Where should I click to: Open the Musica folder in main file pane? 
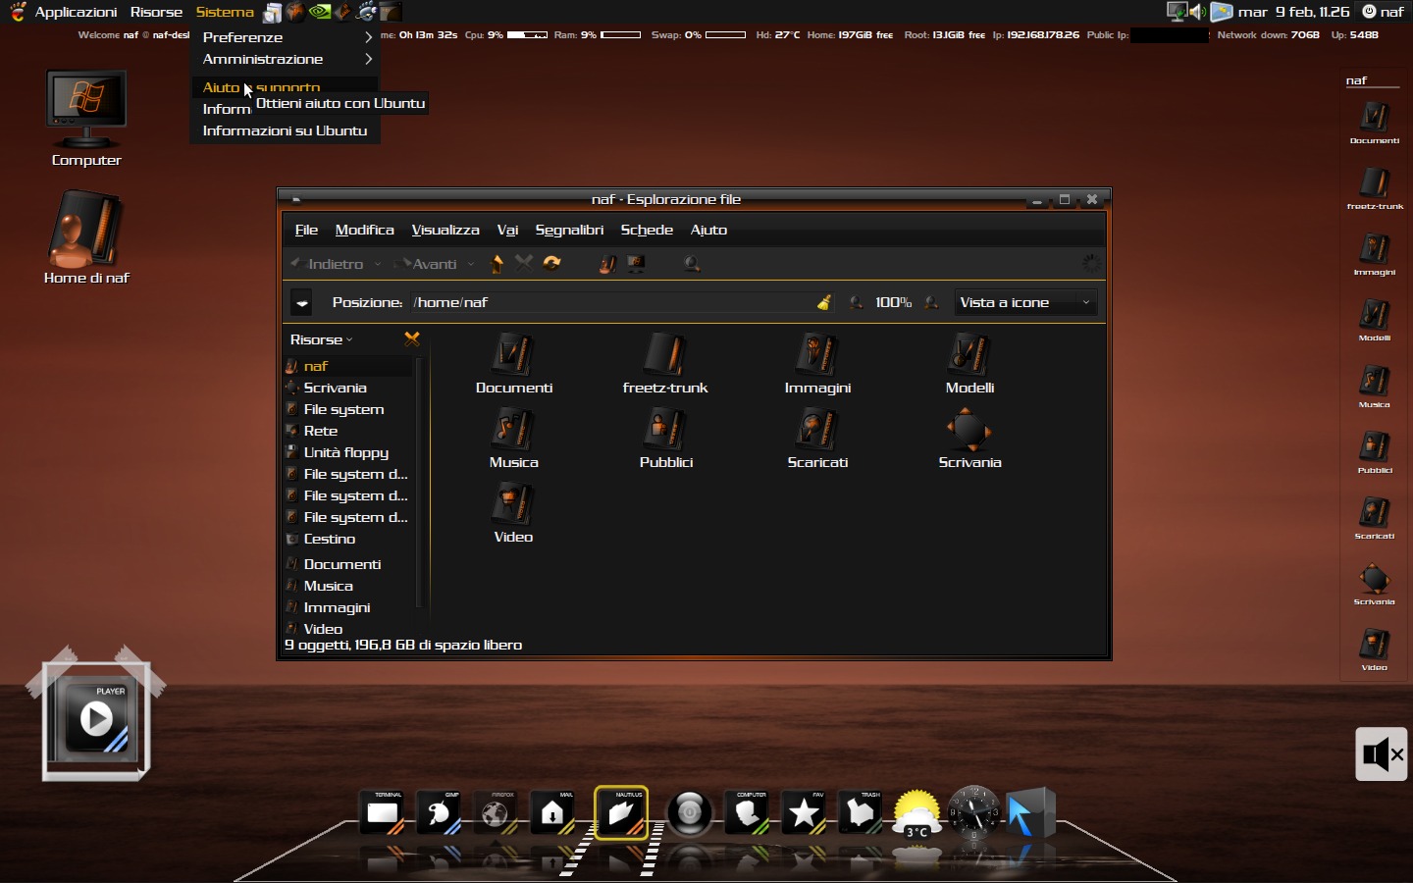click(x=513, y=439)
